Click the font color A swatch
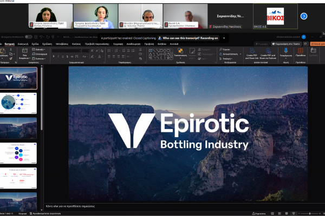The image size is (325, 216). (x=100, y=56)
